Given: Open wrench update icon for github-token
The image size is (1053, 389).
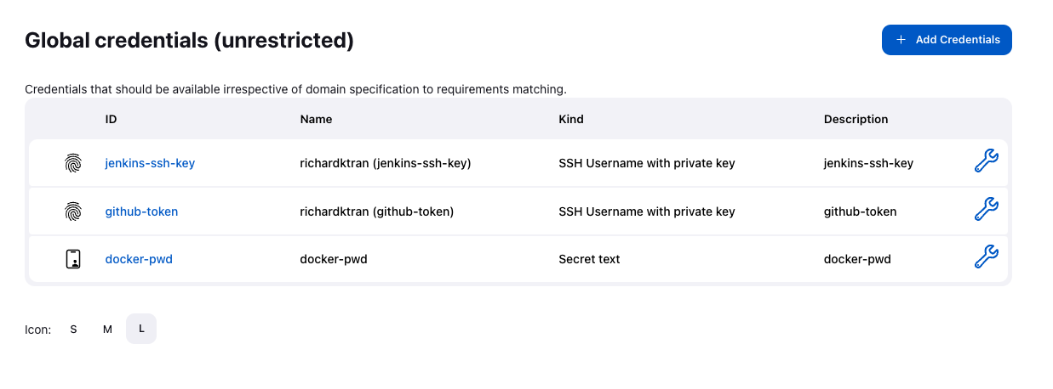Looking at the screenshot, I should [985, 210].
